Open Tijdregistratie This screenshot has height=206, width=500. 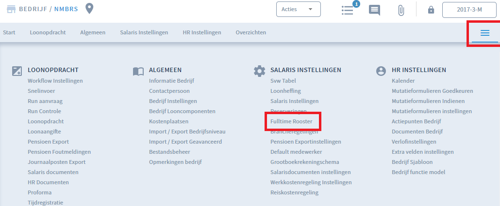(x=46, y=203)
